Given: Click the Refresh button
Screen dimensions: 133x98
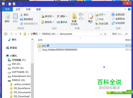Looking at the screenshot, I should [x=105, y=34].
